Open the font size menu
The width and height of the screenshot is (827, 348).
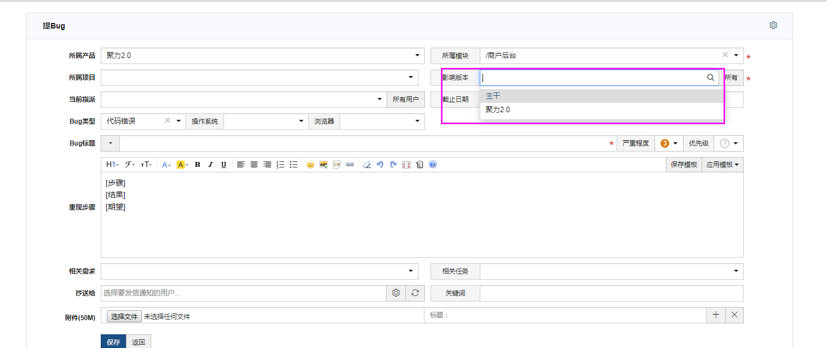tap(147, 165)
